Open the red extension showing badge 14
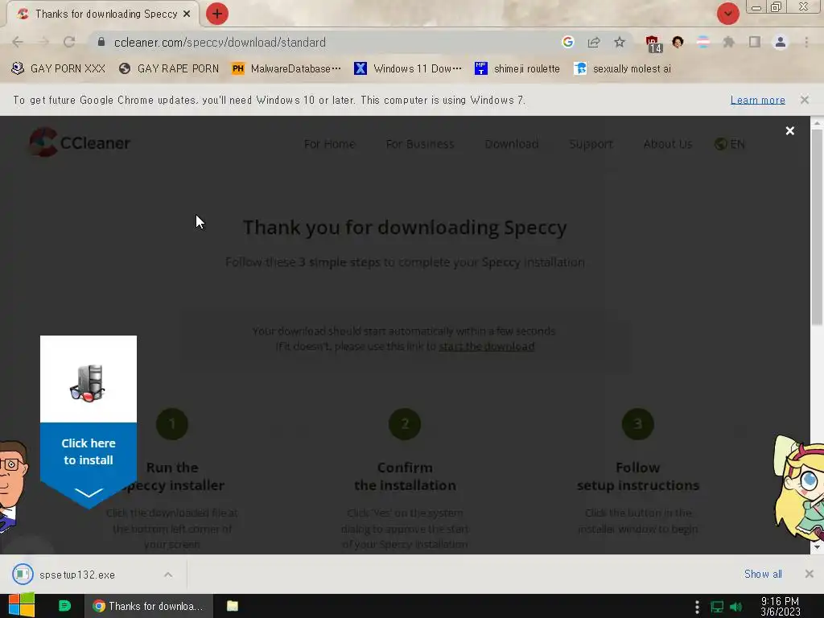824x618 pixels. click(653, 43)
